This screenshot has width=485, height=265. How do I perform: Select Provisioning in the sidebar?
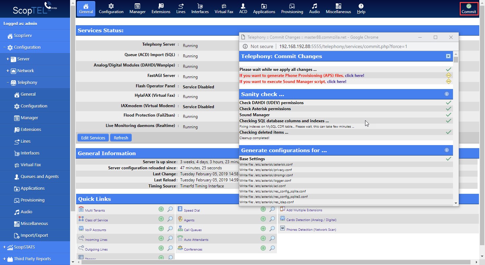pos(32,200)
